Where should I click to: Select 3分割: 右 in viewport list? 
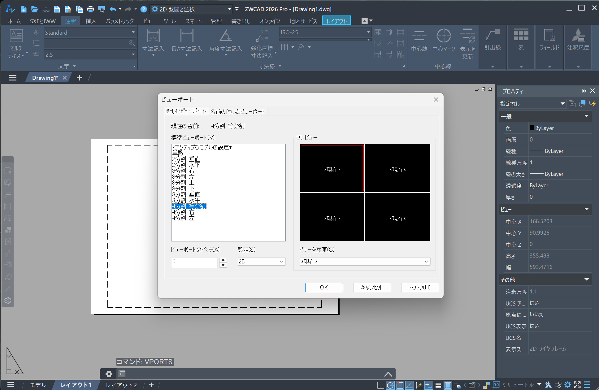[x=183, y=171]
